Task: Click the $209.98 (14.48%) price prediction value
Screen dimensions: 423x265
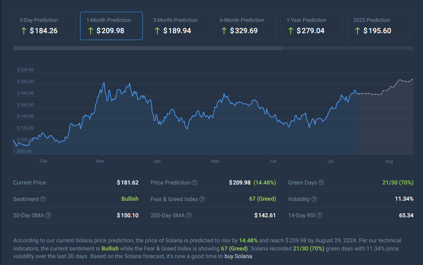Action: tap(252, 183)
